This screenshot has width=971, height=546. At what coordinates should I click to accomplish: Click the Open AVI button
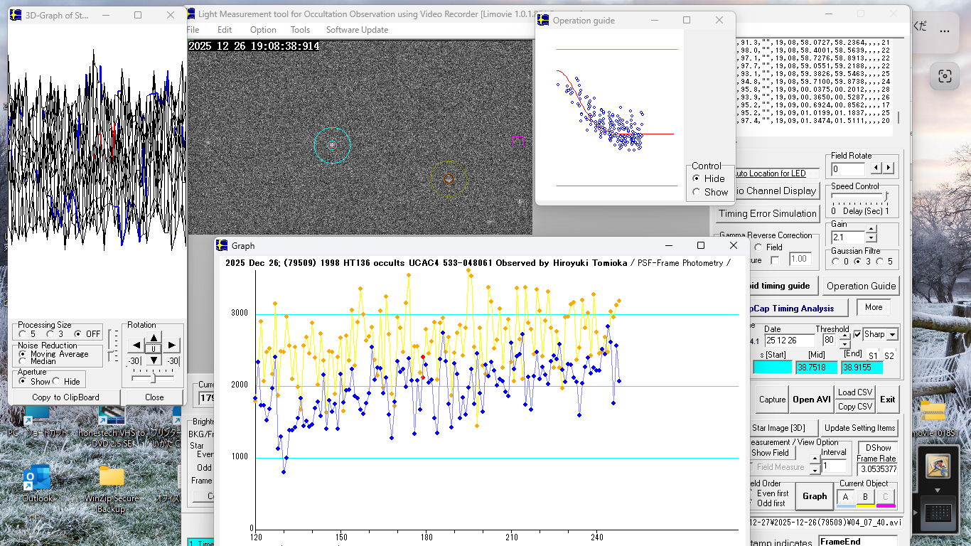[812, 400]
